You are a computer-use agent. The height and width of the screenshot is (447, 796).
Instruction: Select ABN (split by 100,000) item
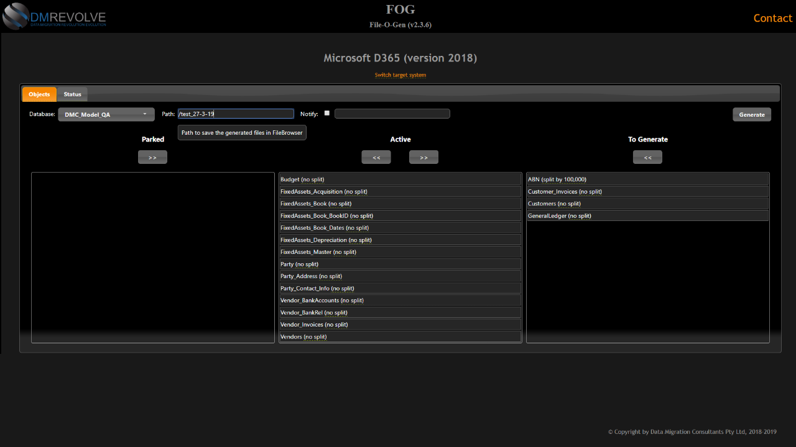(647, 179)
